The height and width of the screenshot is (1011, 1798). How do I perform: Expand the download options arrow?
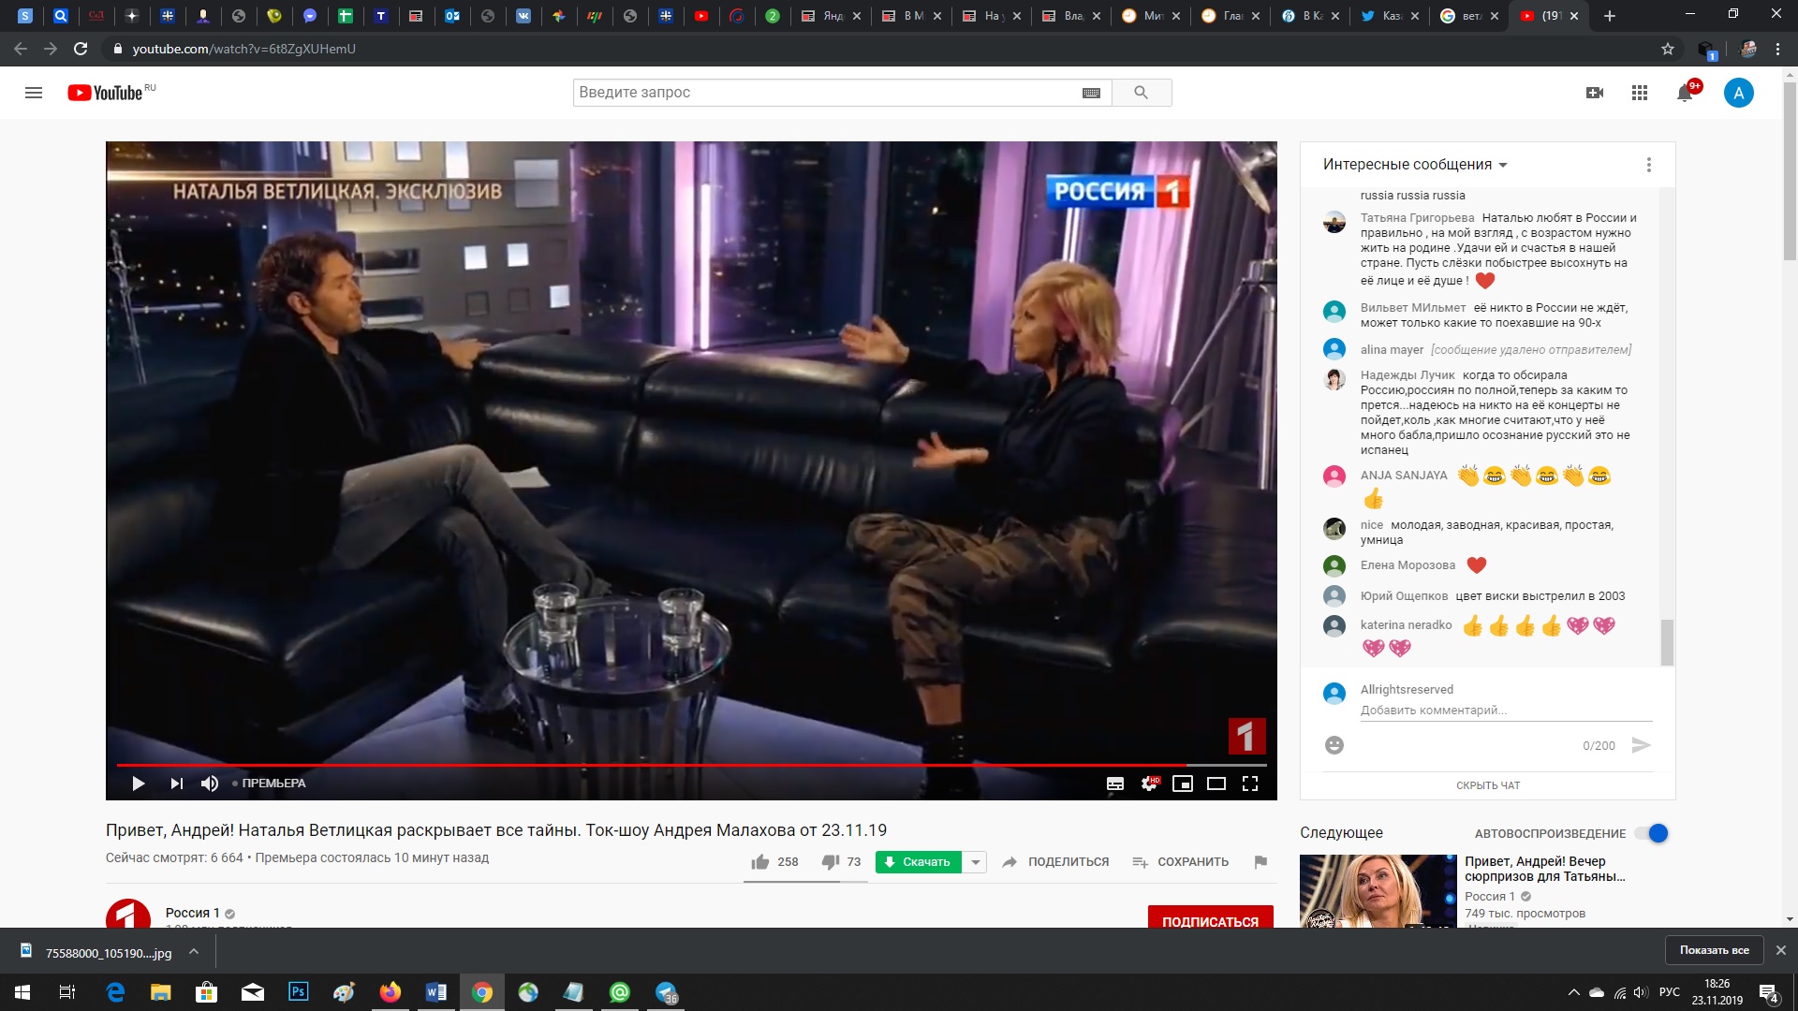(975, 862)
